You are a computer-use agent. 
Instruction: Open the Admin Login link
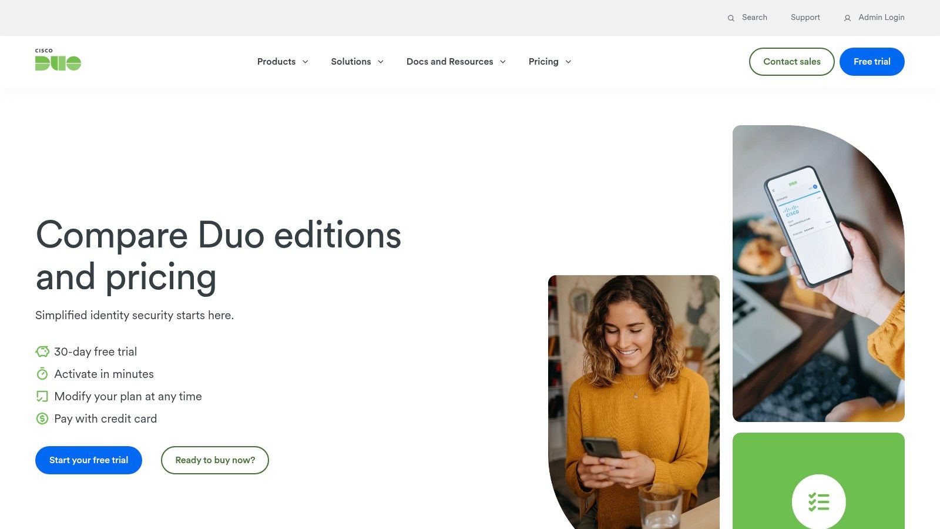click(881, 18)
